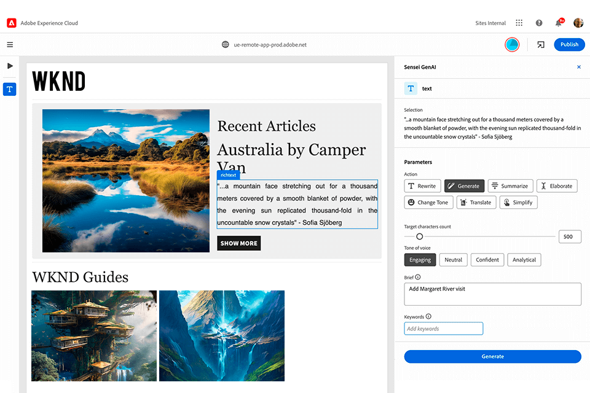
Task: Select the Simplify action
Action: tap(519, 202)
